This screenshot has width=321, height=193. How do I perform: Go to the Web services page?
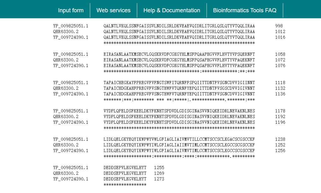(x=114, y=10)
